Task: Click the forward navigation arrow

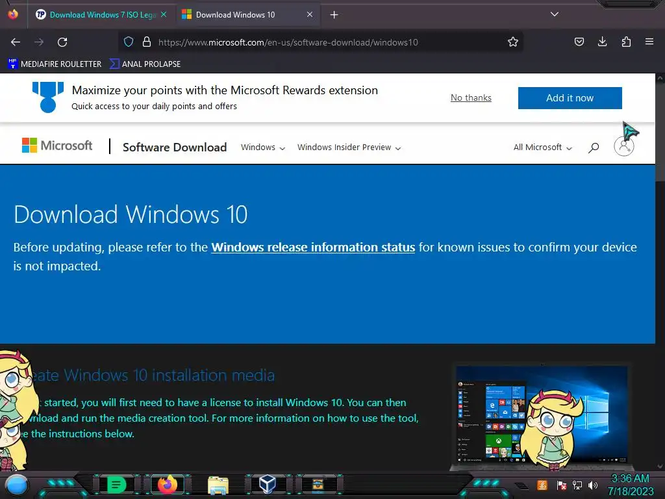Action: point(39,42)
